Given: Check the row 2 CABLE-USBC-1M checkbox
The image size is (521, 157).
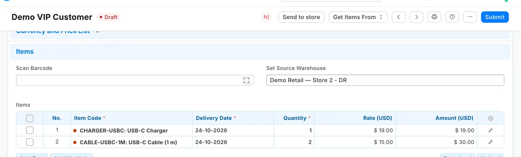Looking at the screenshot, I should pyautogui.click(x=30, y=142).
